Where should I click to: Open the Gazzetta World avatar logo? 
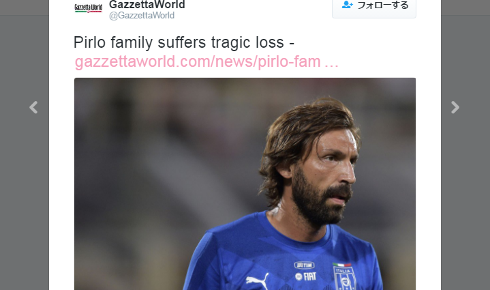89,8
